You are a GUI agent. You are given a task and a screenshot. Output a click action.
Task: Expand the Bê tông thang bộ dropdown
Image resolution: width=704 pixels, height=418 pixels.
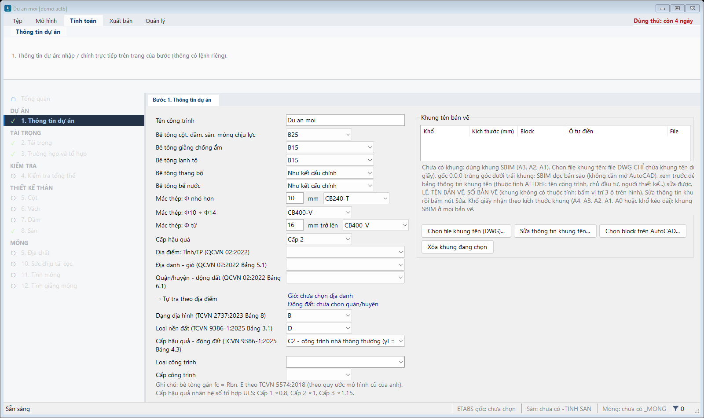(x=330, y=173)
